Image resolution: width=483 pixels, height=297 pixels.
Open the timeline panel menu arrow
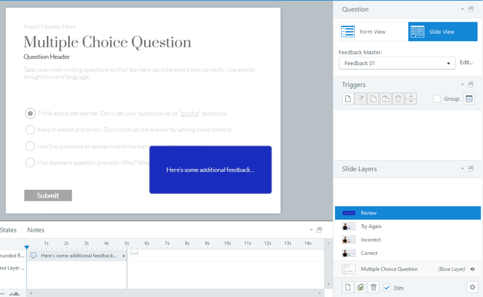tap(311, 230)
